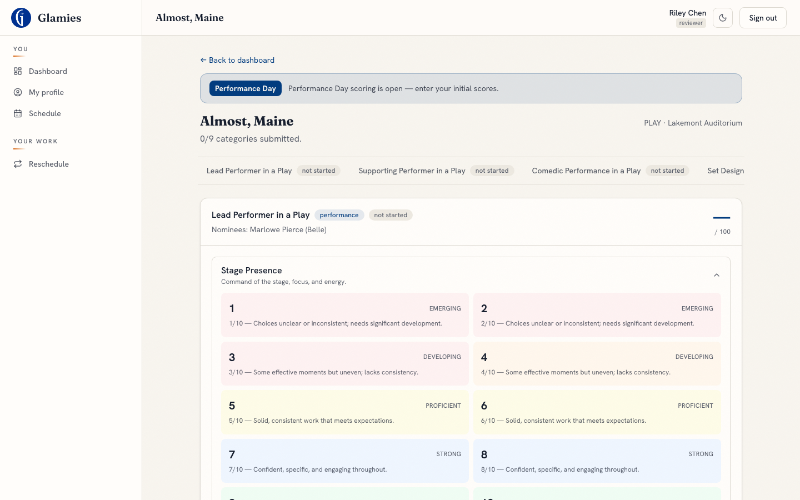Click Almost, Maine title in top bar
This screenshot has height=500, width=800.
[189, 18]
